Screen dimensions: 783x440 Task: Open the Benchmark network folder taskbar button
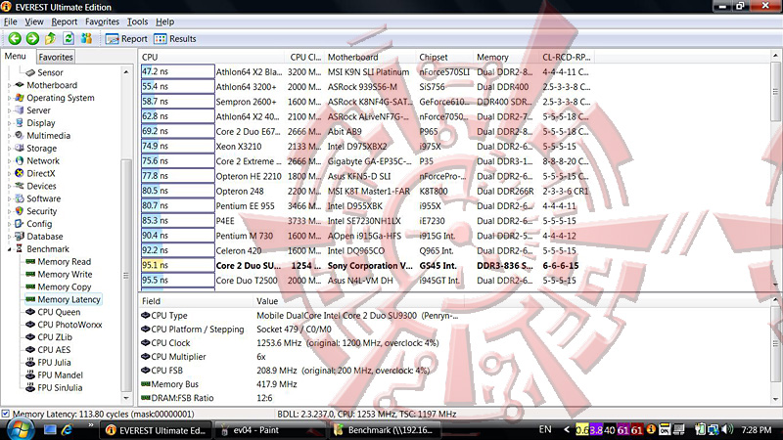pyautogui.click(x=385, y=430)
